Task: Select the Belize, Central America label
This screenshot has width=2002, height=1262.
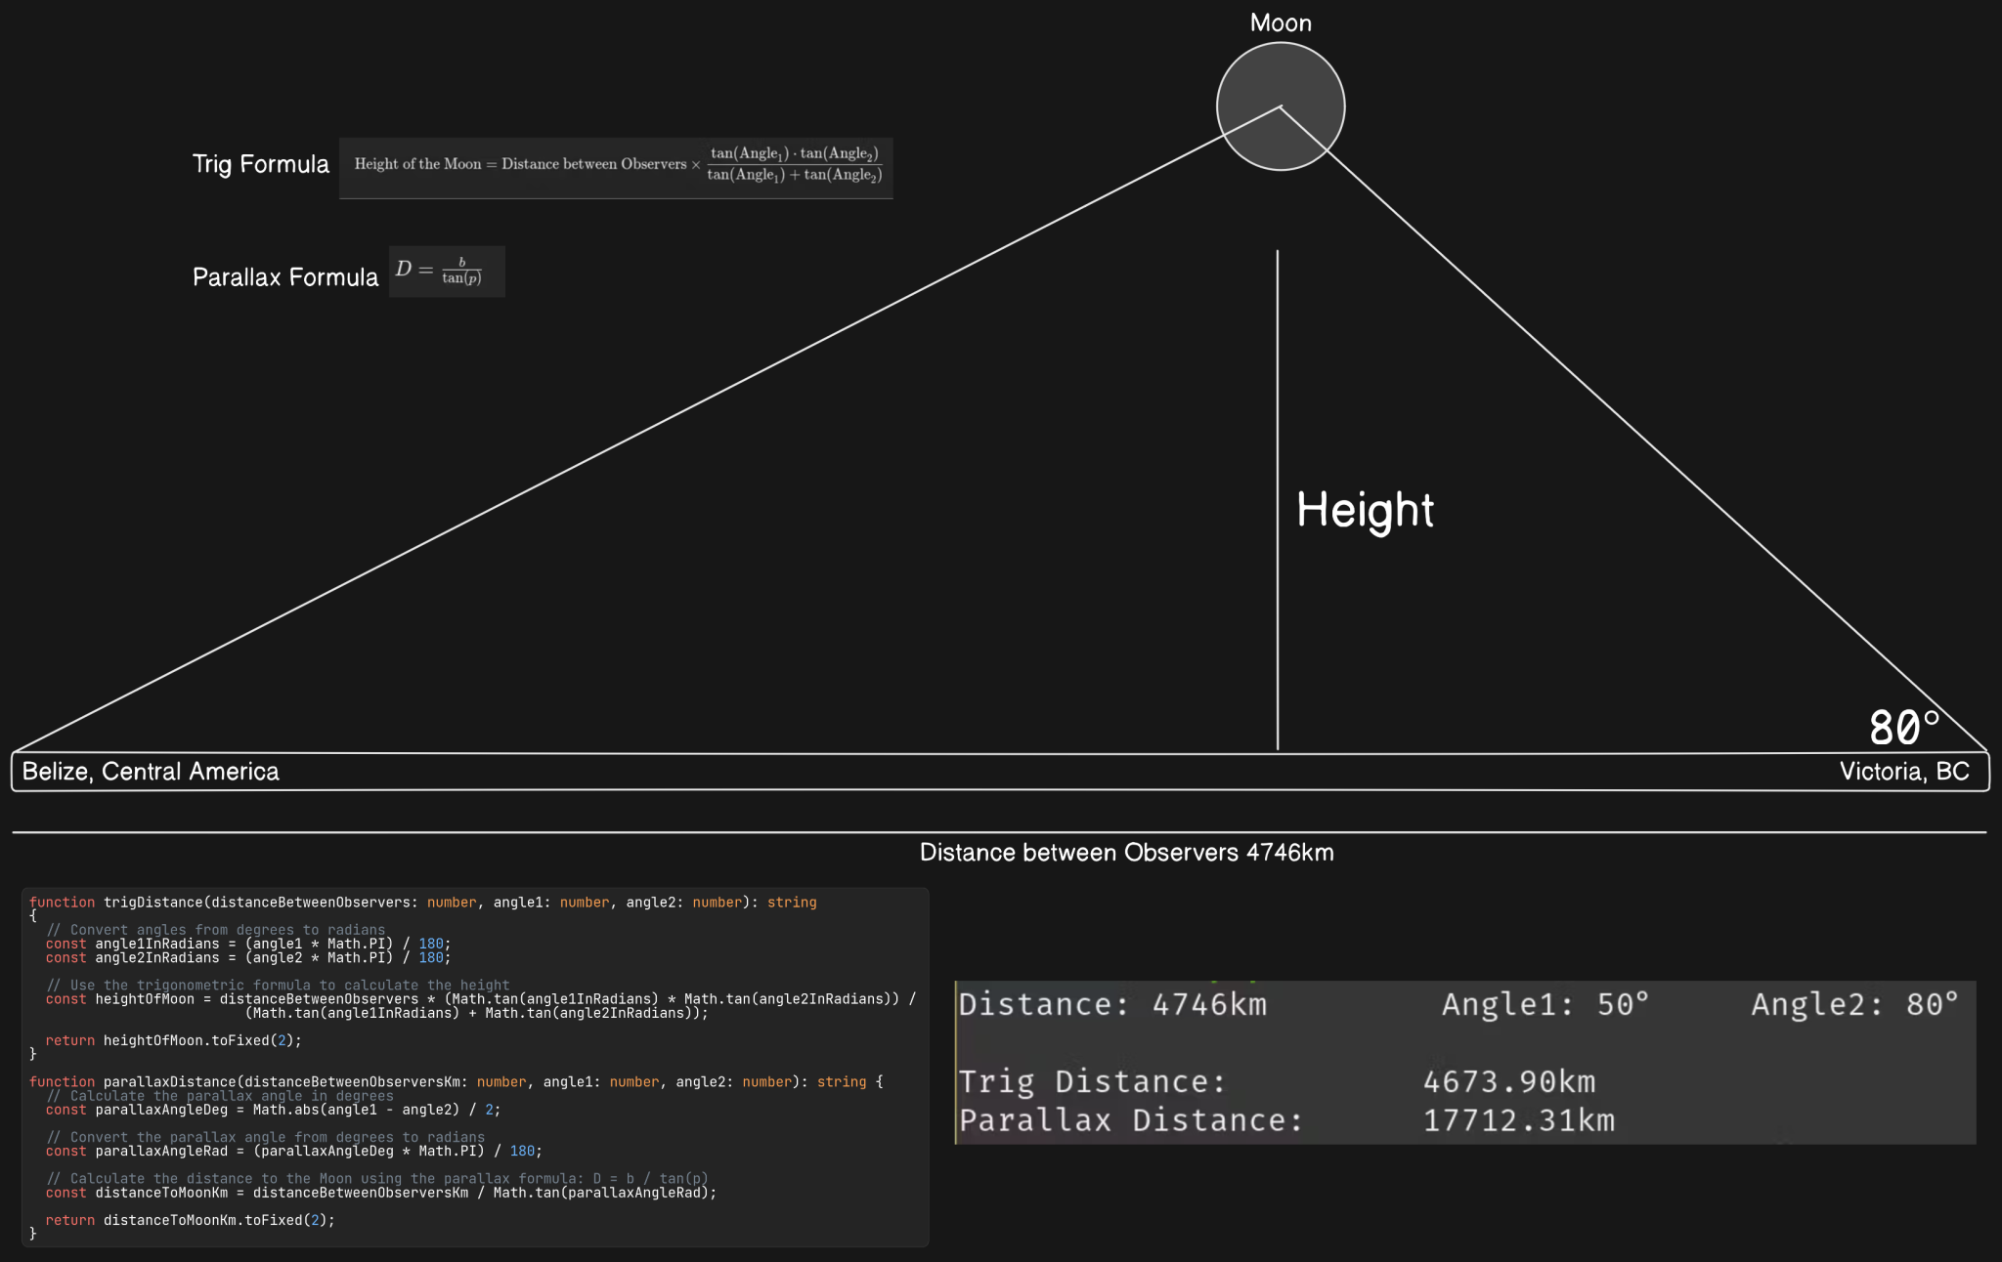Action: (x=149, y=771)
